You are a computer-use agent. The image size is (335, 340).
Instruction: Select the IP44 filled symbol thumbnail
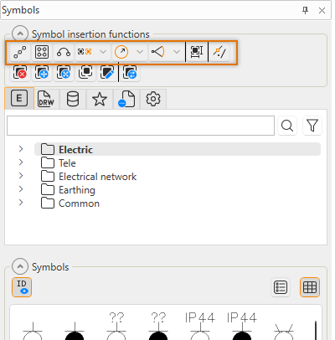pos(242,326)
